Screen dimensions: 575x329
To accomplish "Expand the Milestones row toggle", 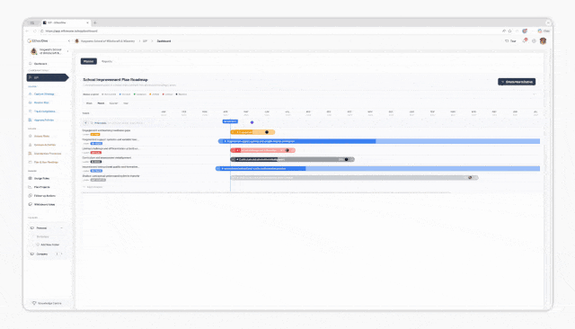I will (85, 123).
